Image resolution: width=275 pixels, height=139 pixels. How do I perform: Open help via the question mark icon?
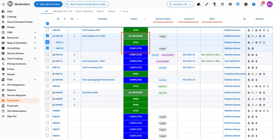coord(254,4)
